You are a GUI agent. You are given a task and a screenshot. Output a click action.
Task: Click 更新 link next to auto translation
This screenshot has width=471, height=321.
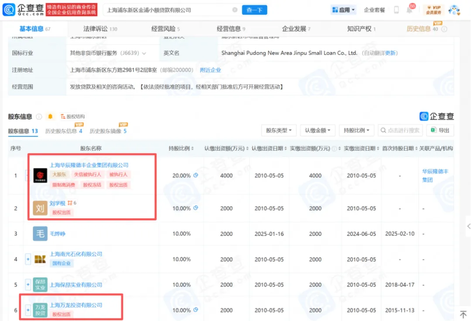(x=390, y=53)
